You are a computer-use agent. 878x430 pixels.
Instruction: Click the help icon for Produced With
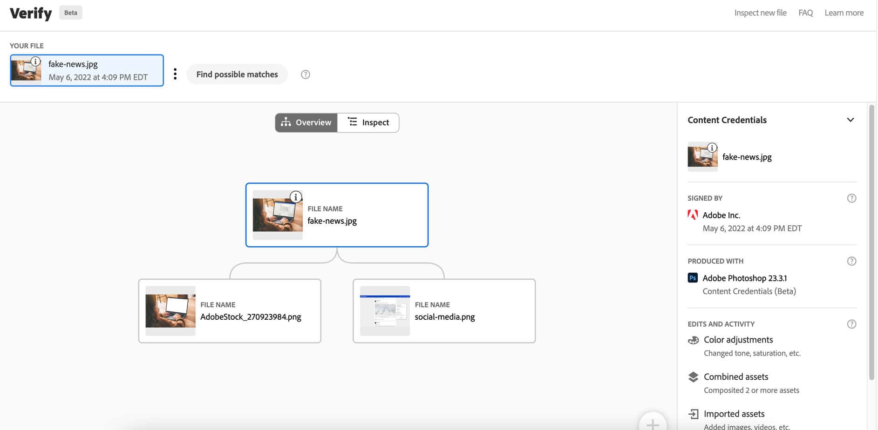tap(851, 261)
